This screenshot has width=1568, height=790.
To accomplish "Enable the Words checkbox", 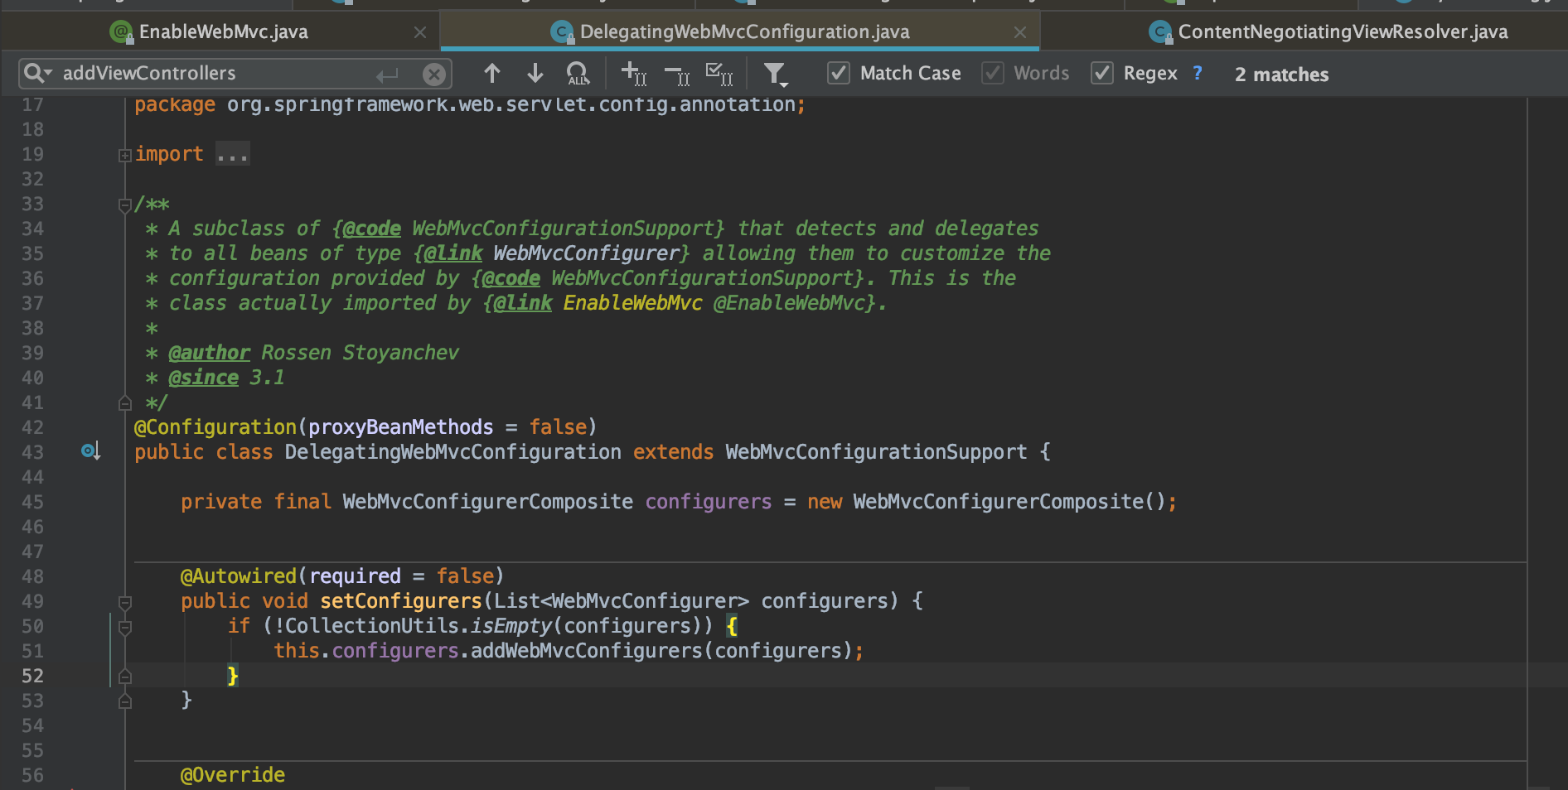I will [993, 73].
